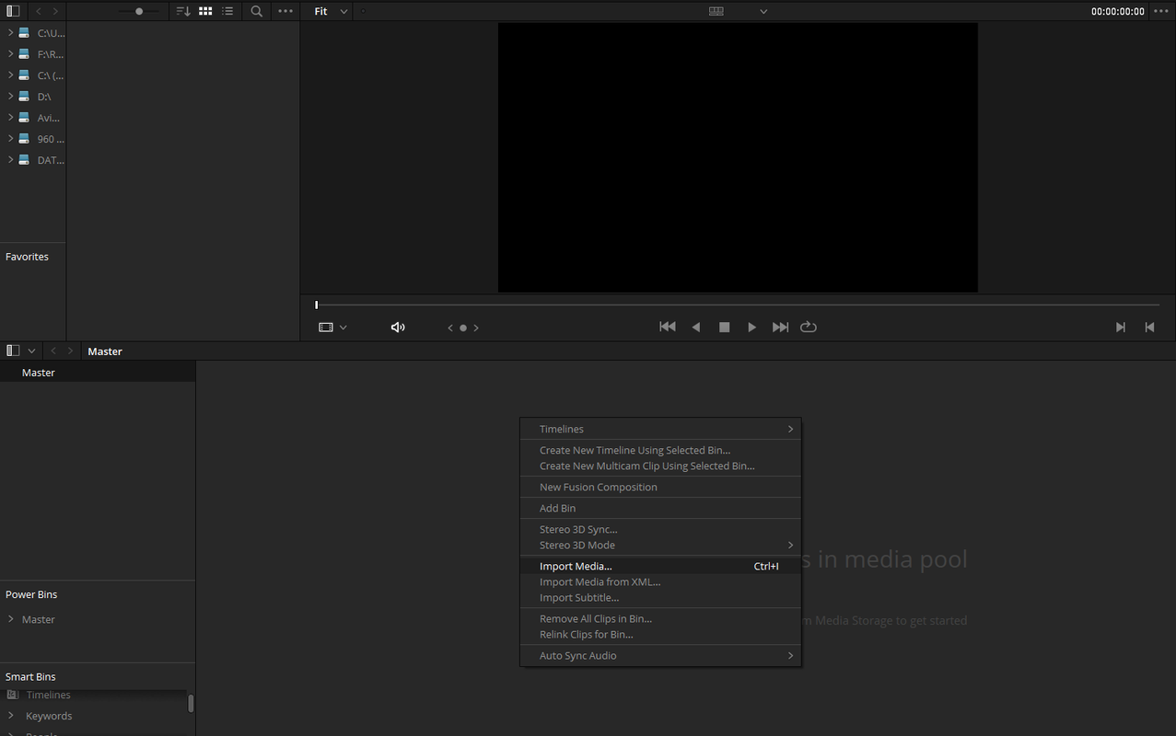
Task: Stop playback
Action: click(725, 327)
